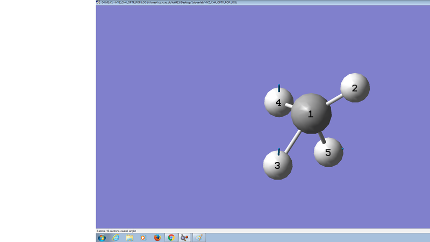Click the teal marker above hydrogen atom 4
Image resolution: width=430 pixels, height=242 pixels.
(x=279, y=88)
